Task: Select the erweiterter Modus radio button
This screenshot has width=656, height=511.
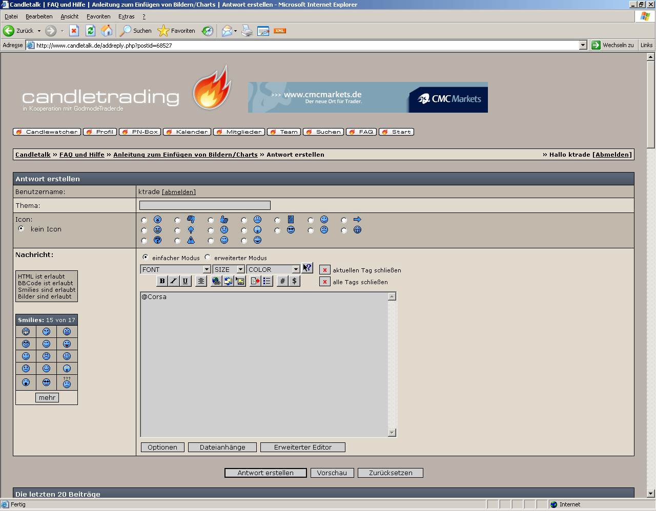Action: pos(208,257)
